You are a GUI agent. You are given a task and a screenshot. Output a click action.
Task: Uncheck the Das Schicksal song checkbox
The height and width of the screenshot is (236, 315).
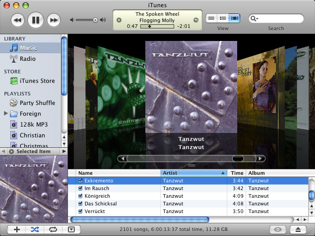coord(81,204)
